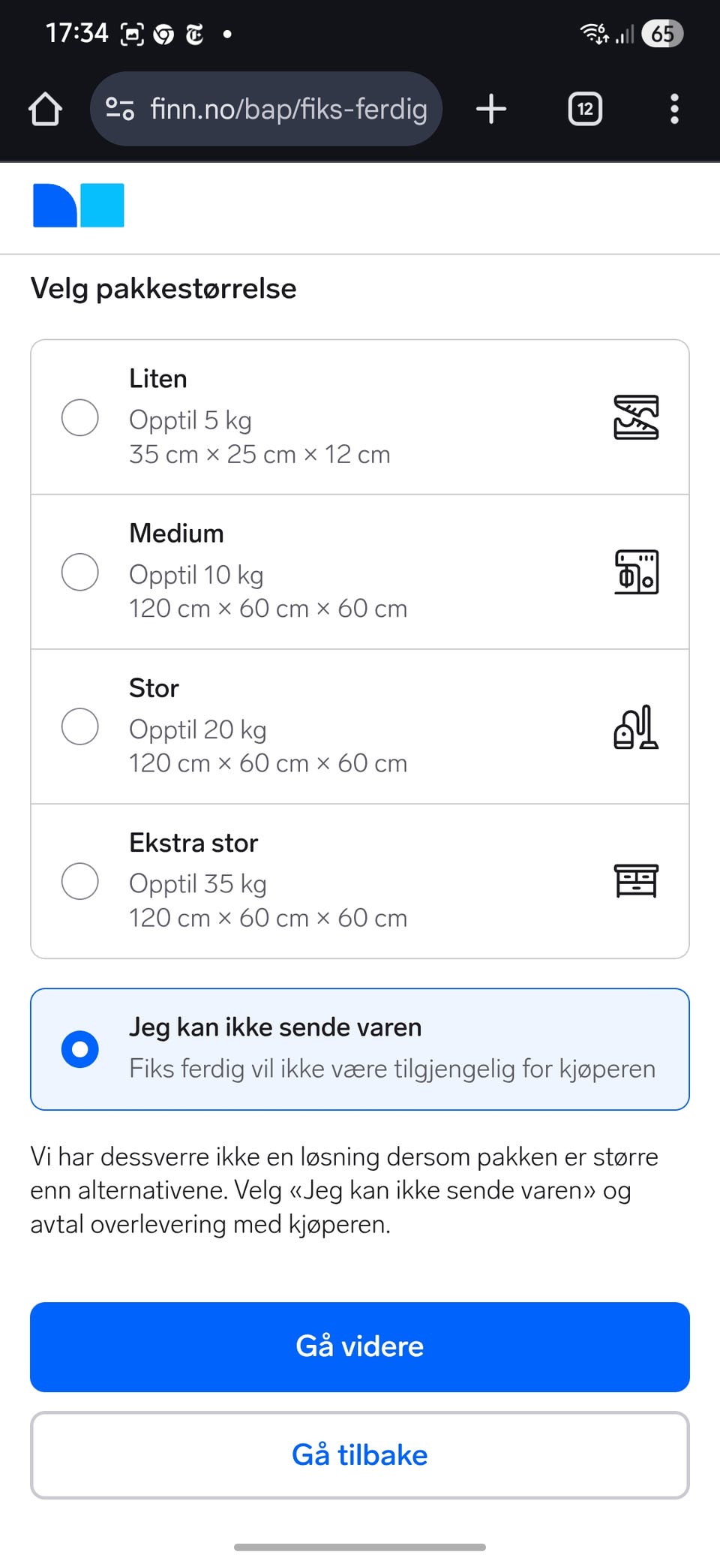Open the browser three-dot menu
720x1561 pixels.
pyautogui.click(x=674, y=109)
